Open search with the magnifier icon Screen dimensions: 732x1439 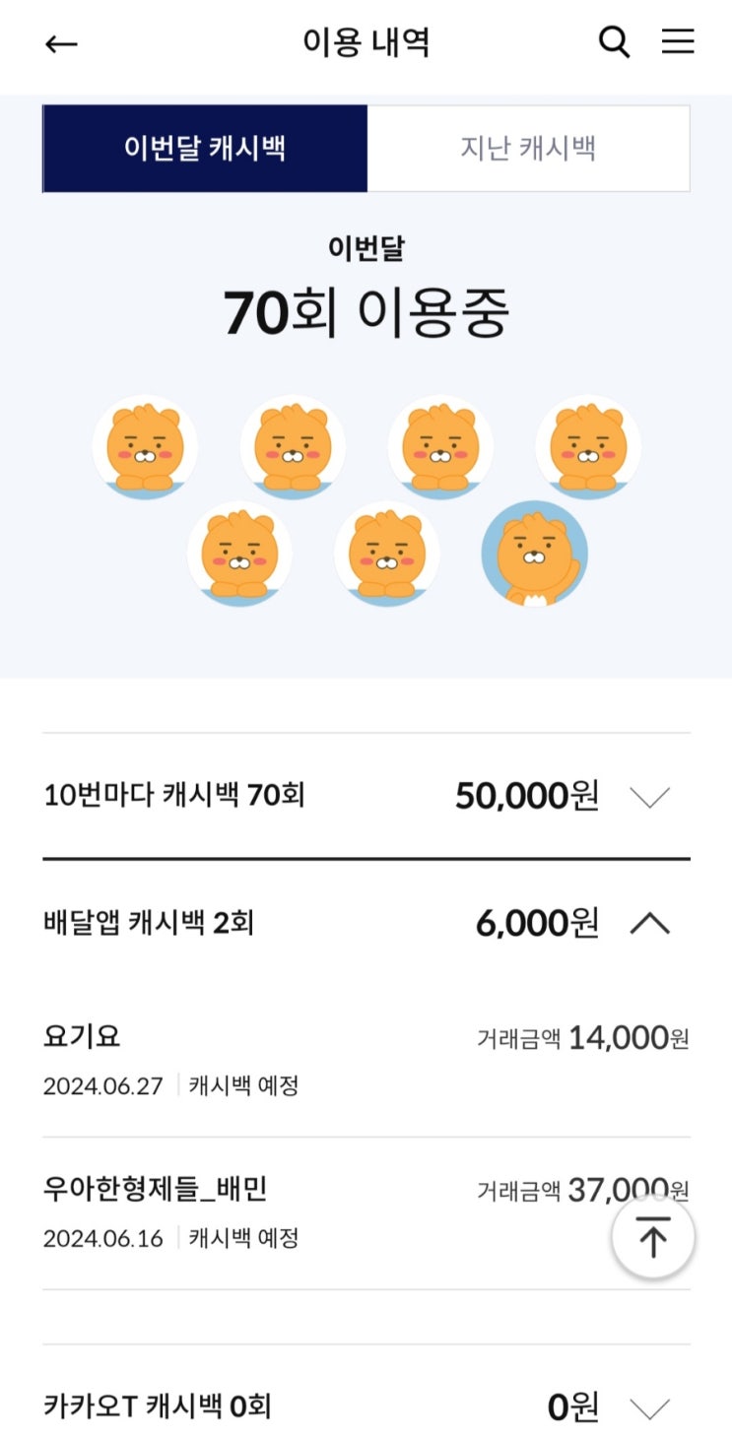click(614, 42)
